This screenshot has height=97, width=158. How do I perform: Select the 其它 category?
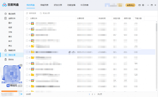10,46
